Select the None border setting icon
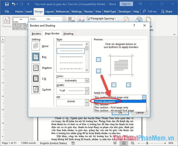 36,46
